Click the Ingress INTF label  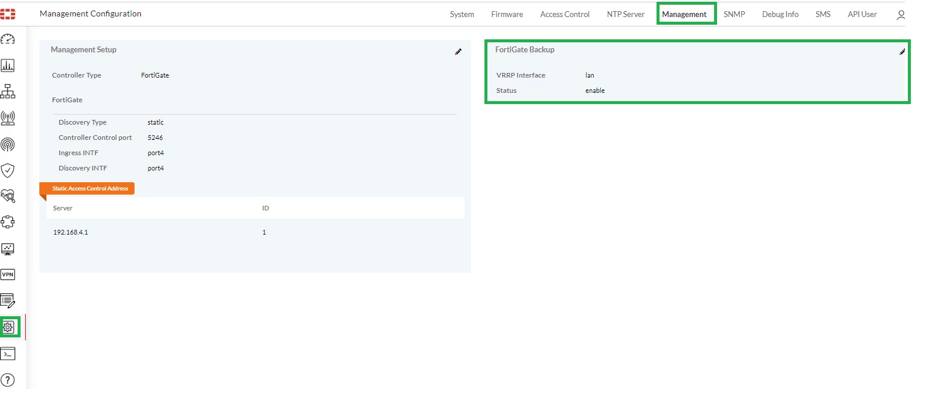pos(78,153)
